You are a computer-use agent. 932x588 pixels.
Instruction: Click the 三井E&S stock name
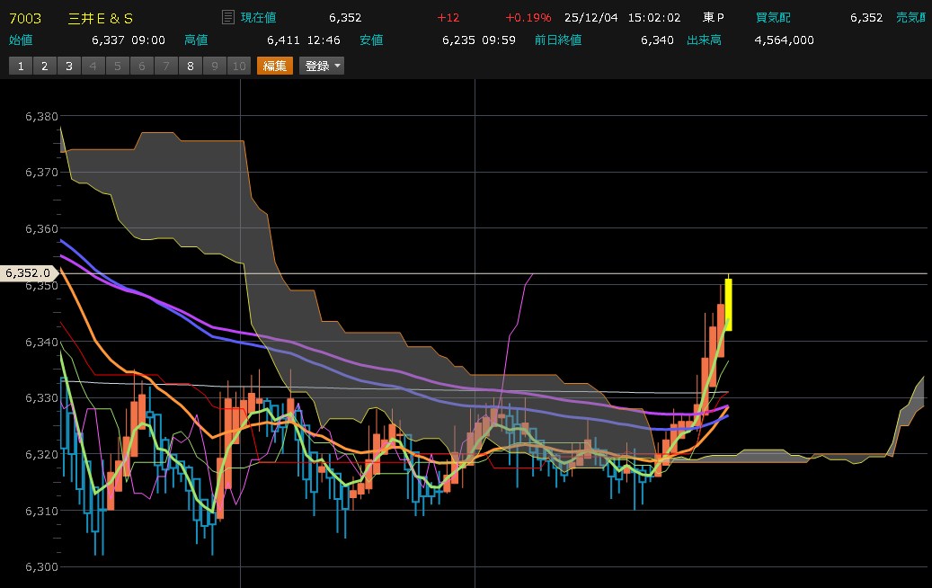101,17
